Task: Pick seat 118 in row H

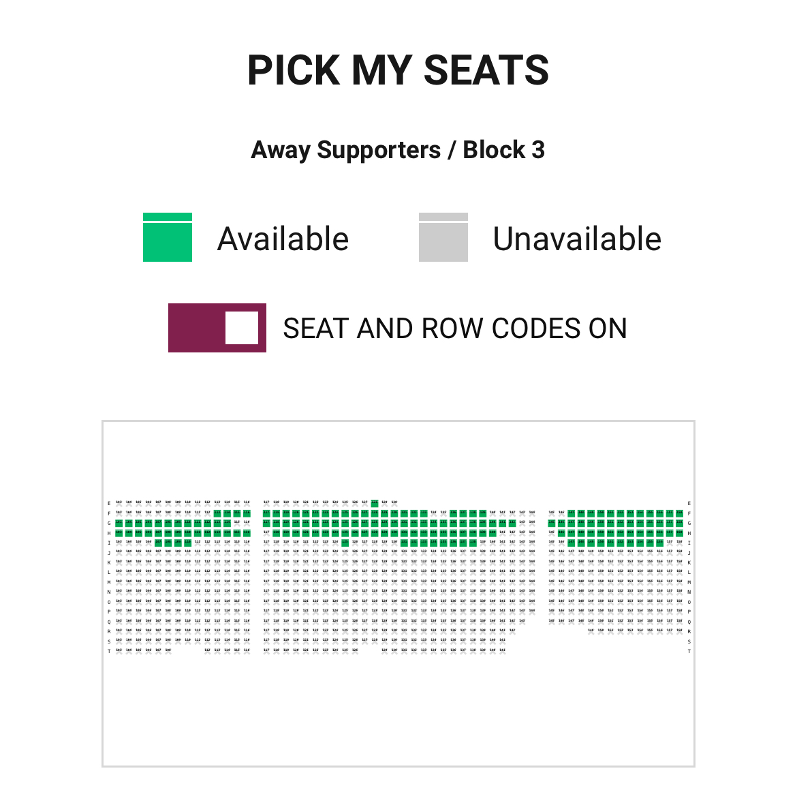Action: pos(276,533)
